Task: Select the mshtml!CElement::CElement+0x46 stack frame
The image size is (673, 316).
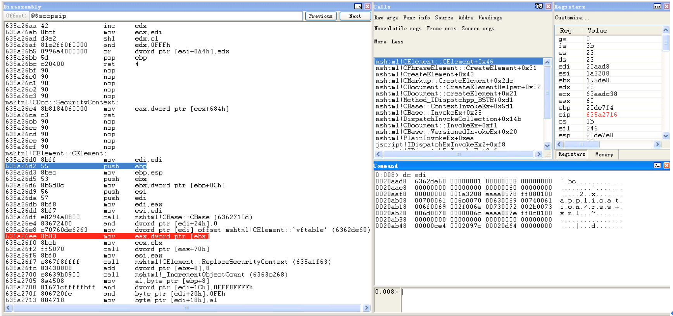Action: click(459, 62)
